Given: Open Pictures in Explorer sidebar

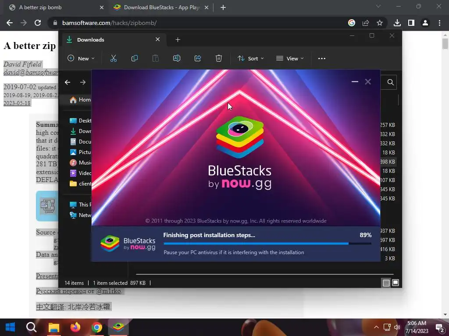Looking at the screenshot, I should 81,152.
